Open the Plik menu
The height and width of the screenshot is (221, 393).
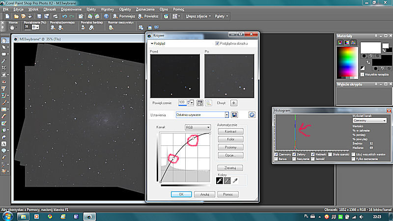click(x=5, y=9)
